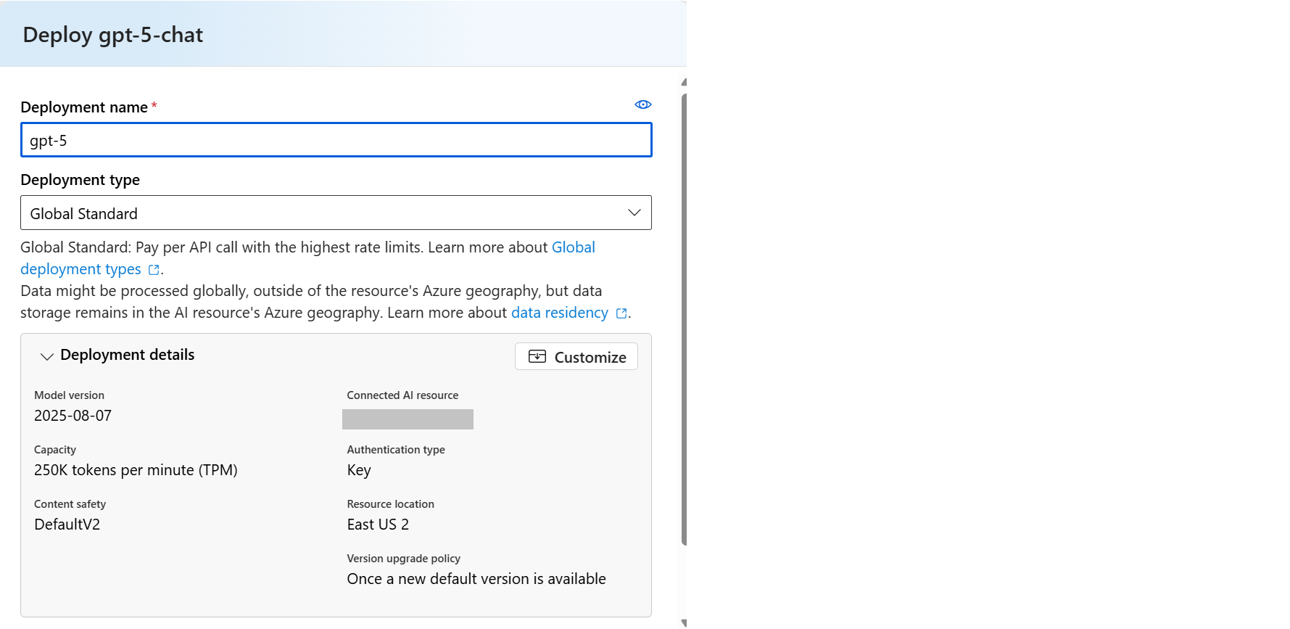Click the Connected AI resource label
Screen dimensions: 1290x629
402,395
